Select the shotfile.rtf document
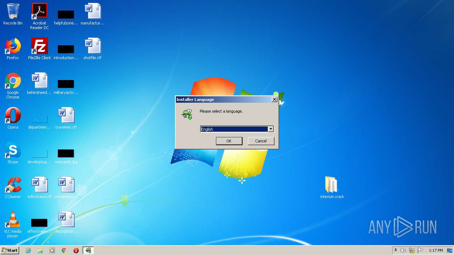The width and height of the screenshot is (454, 255). click(x=93, y=49)
